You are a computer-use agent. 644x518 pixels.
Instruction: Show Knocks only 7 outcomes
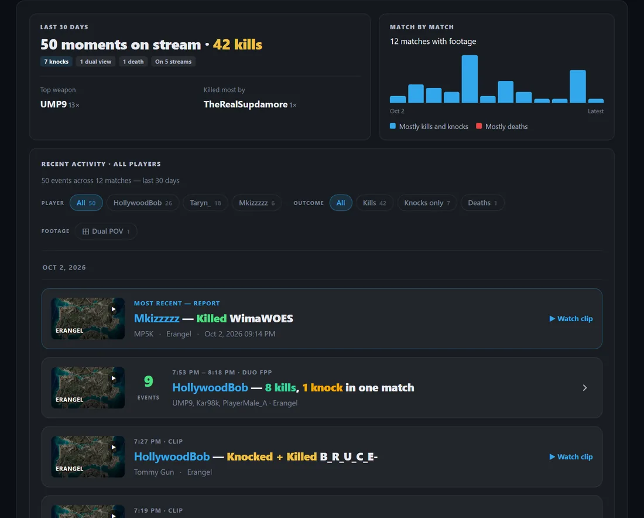(x=427, y=203)
